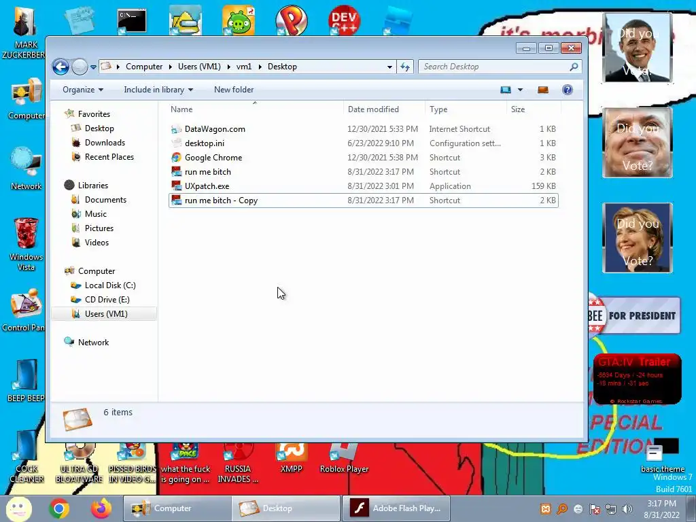Click the FOR PRESIDENT gadget banner
696x522 pixels.
point(634,315)
